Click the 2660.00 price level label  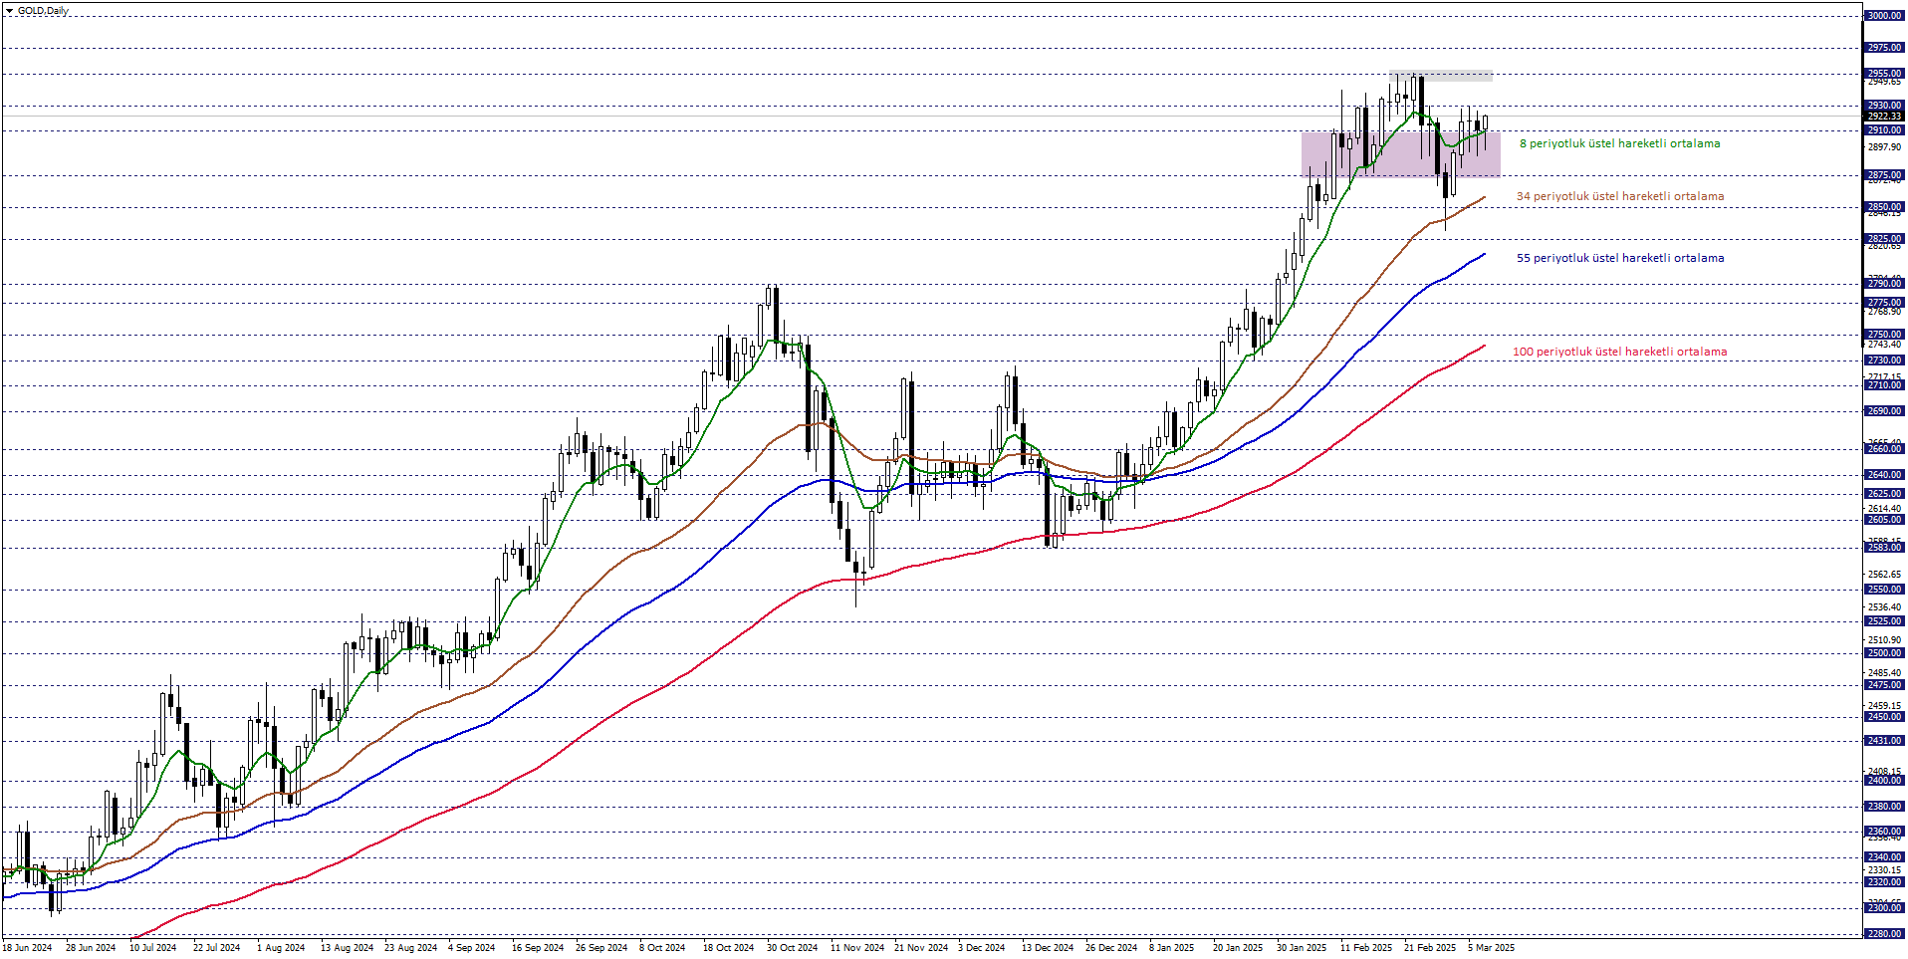(1884, 449)
